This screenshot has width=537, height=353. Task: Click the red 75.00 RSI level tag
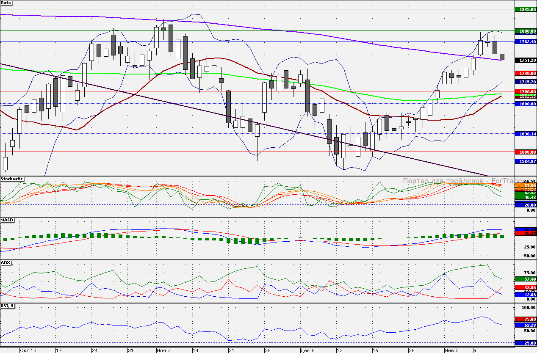pos(525,319)
